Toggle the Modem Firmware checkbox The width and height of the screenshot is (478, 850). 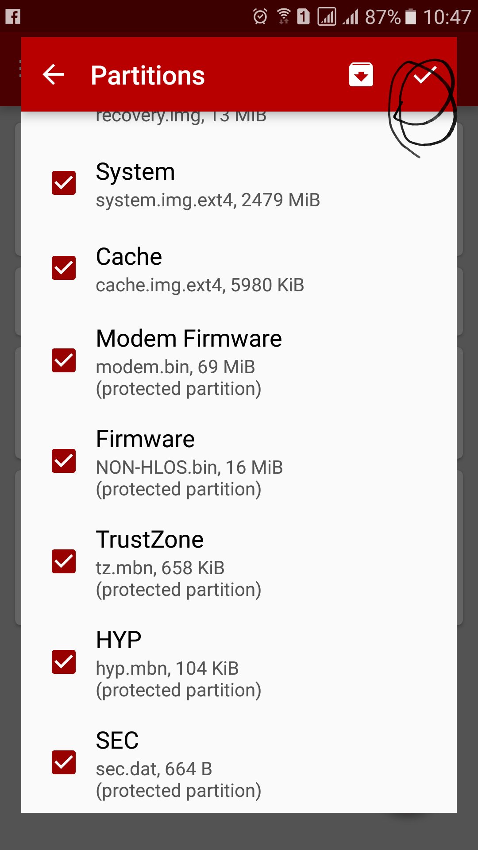click(x=64, y=360)
